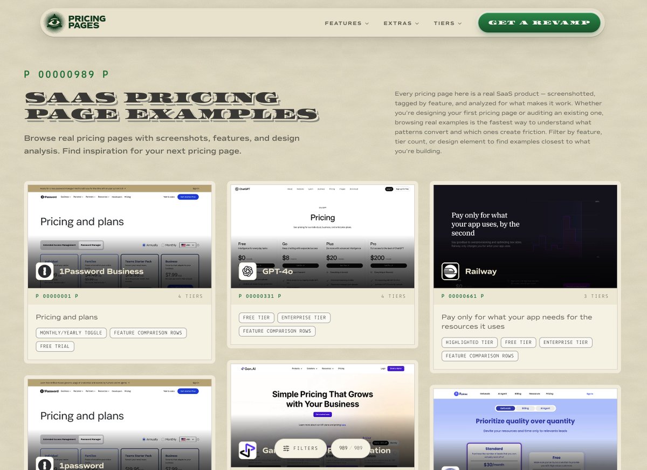Click the GPT-4o OpenAI logo icon
Image resolution: width=647 pixels, height=470 pixels.
pyautogui.click(x=247, y=271)
